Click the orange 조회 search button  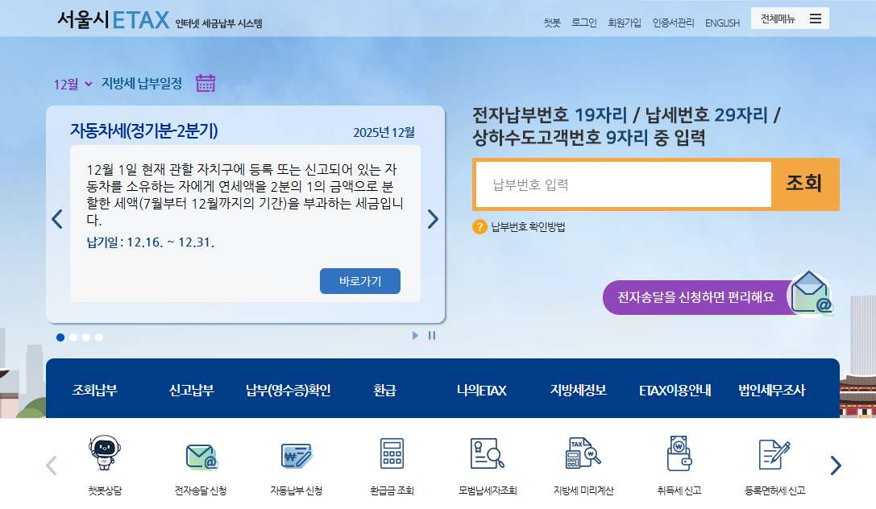[x=803, y=184]
